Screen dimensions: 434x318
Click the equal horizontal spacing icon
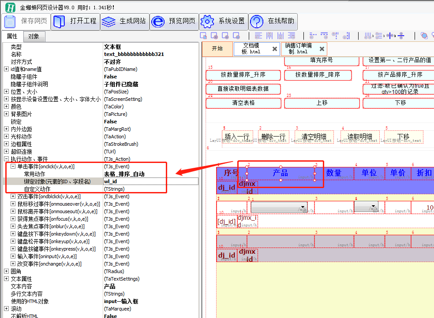tap(368, 35)
